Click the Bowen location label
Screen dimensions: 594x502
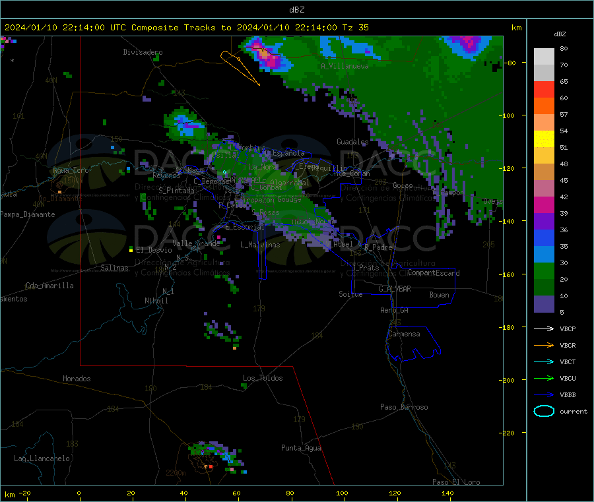coord(439,295)
